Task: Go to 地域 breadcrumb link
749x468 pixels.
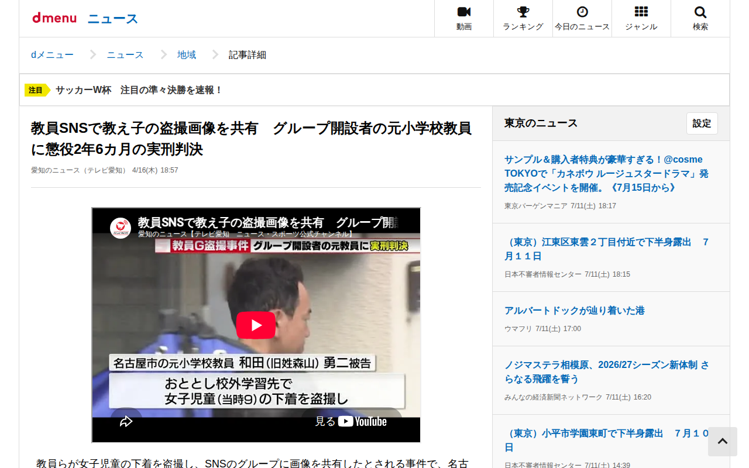Action: pos(187,55)
